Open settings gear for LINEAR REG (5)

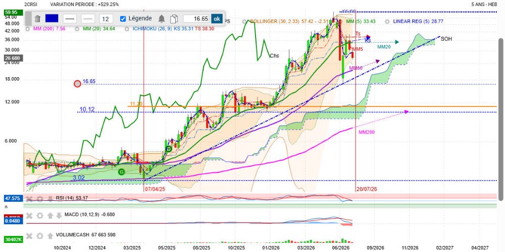click(387, 22)
